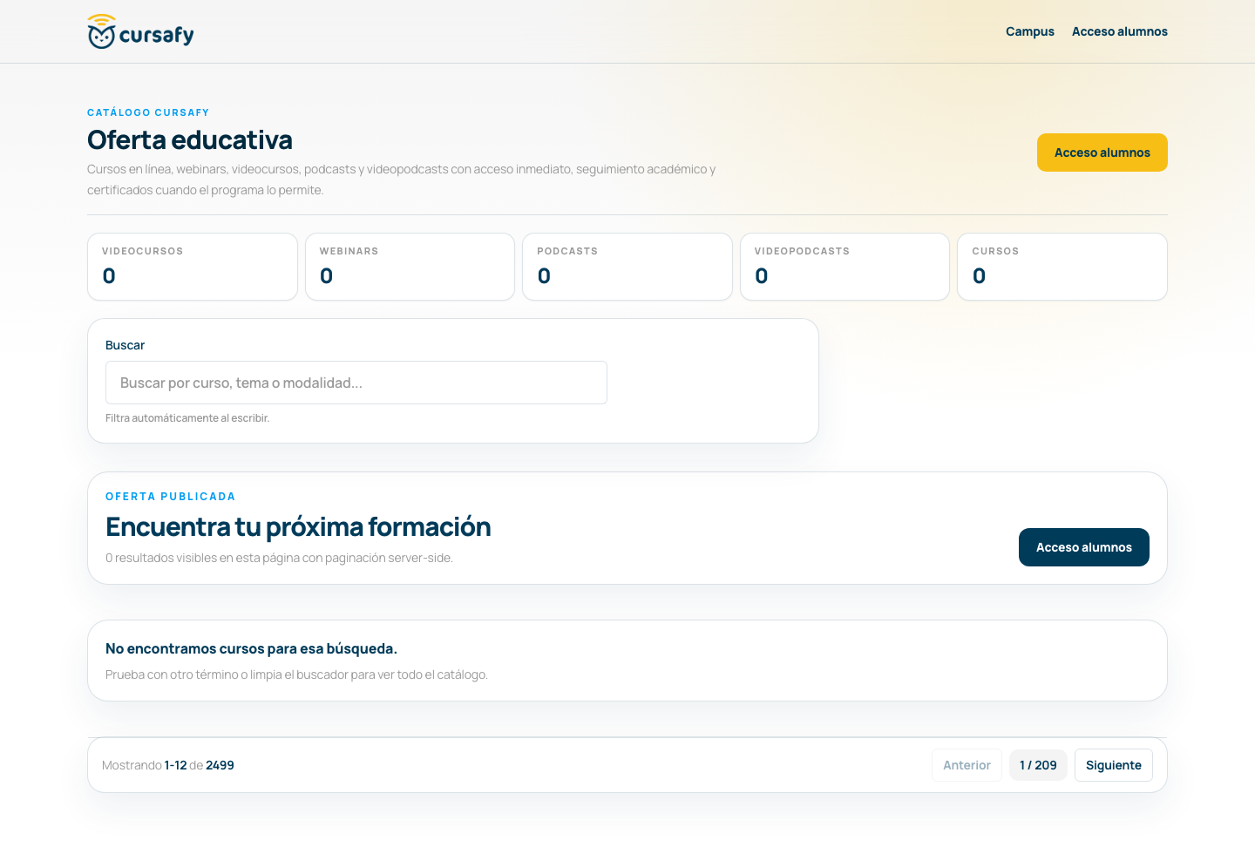Click the Cursafy brand name text

click(157, 35)
